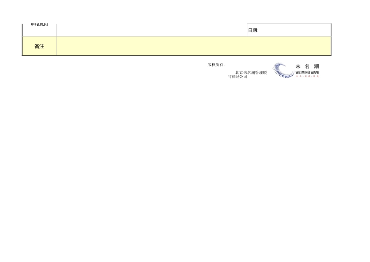This screenshot has width=370, height=262.
Task: Click the word WAVE in the logo
Action: [x=315, y=73]
